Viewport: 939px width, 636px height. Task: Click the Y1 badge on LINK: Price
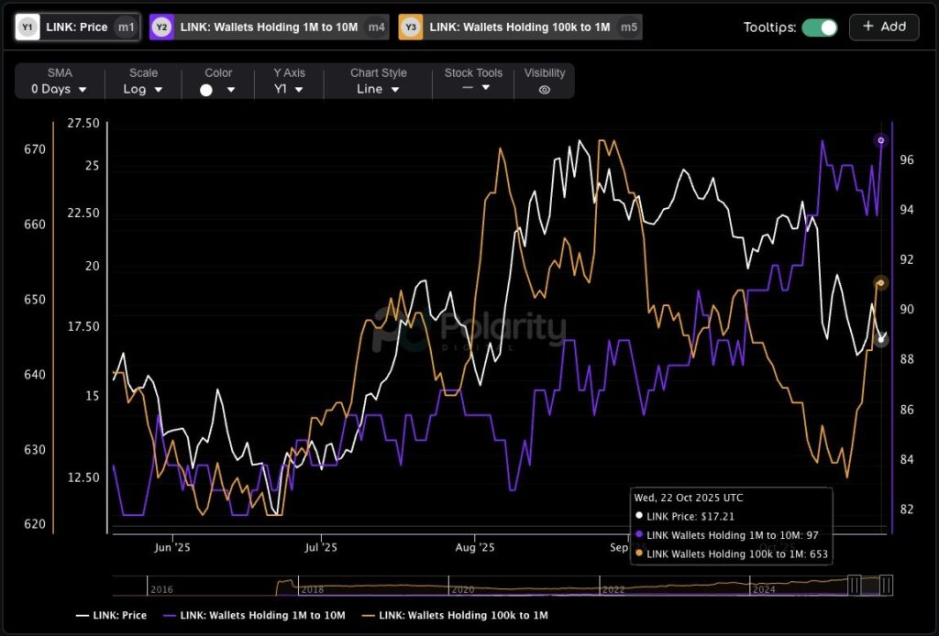click(28, 27)
